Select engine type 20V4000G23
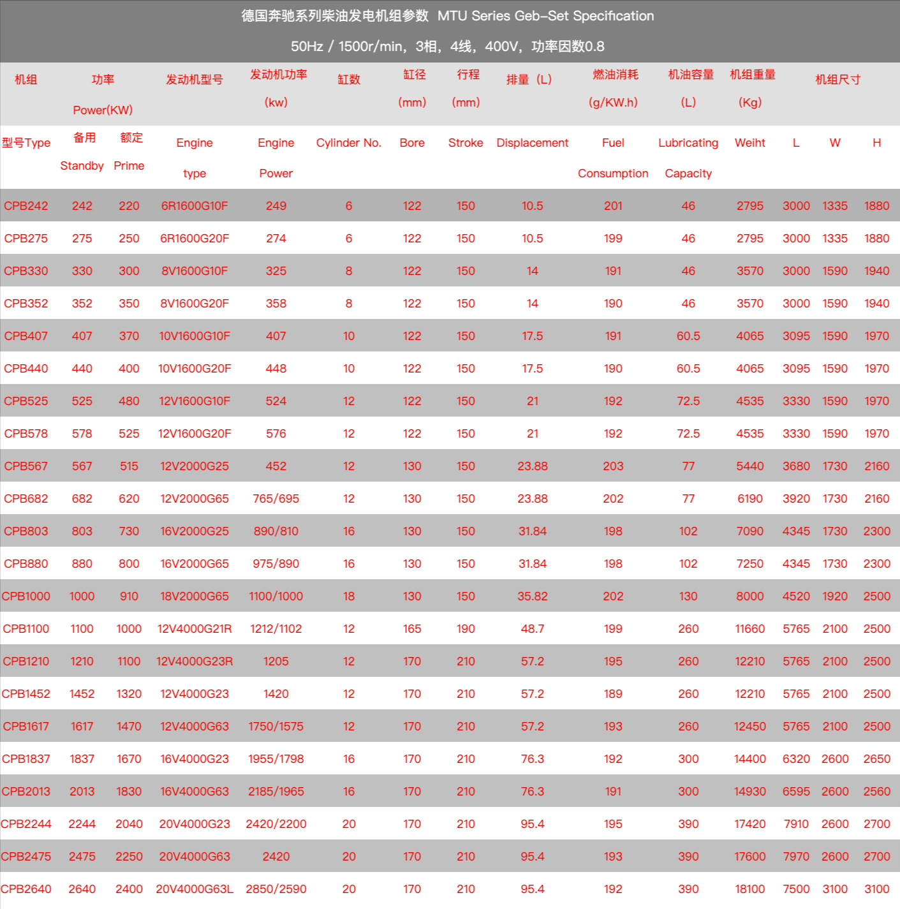 [195, 824]
